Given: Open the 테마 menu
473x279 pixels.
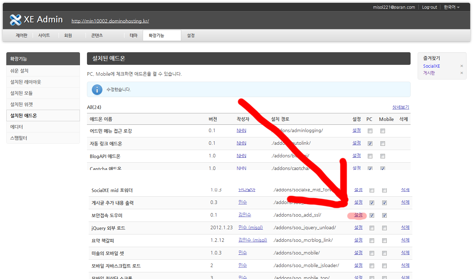Looking at the screenshot, I should pyautogui.click(x=134, y=35).
